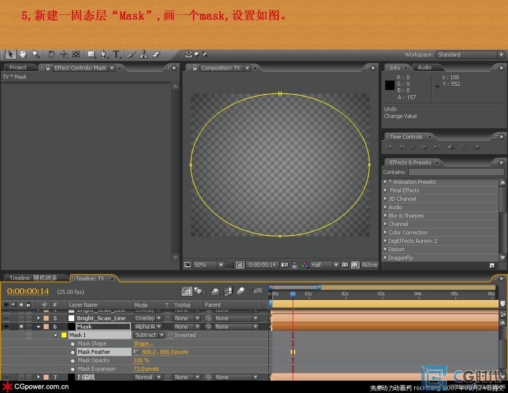Click the Hide Shy Layers icon
This screenshot has height=393, width=508.
coord(216,291)
